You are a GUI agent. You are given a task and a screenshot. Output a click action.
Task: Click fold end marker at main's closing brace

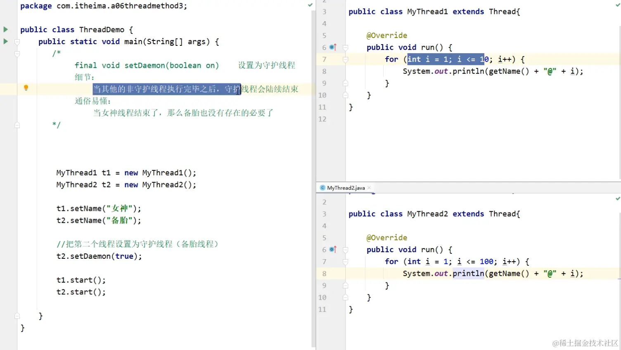17,316
